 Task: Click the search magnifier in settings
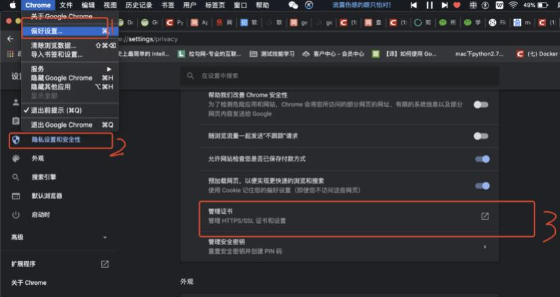[x=190, y=76]
